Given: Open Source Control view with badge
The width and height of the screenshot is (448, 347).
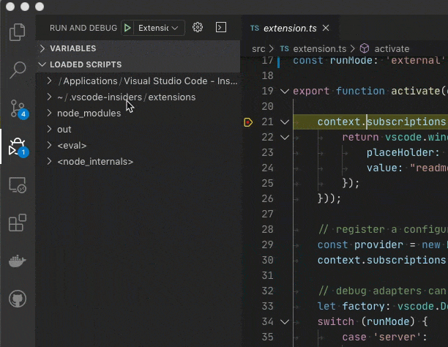Looking at the screenshot, I should click(17, 109).
